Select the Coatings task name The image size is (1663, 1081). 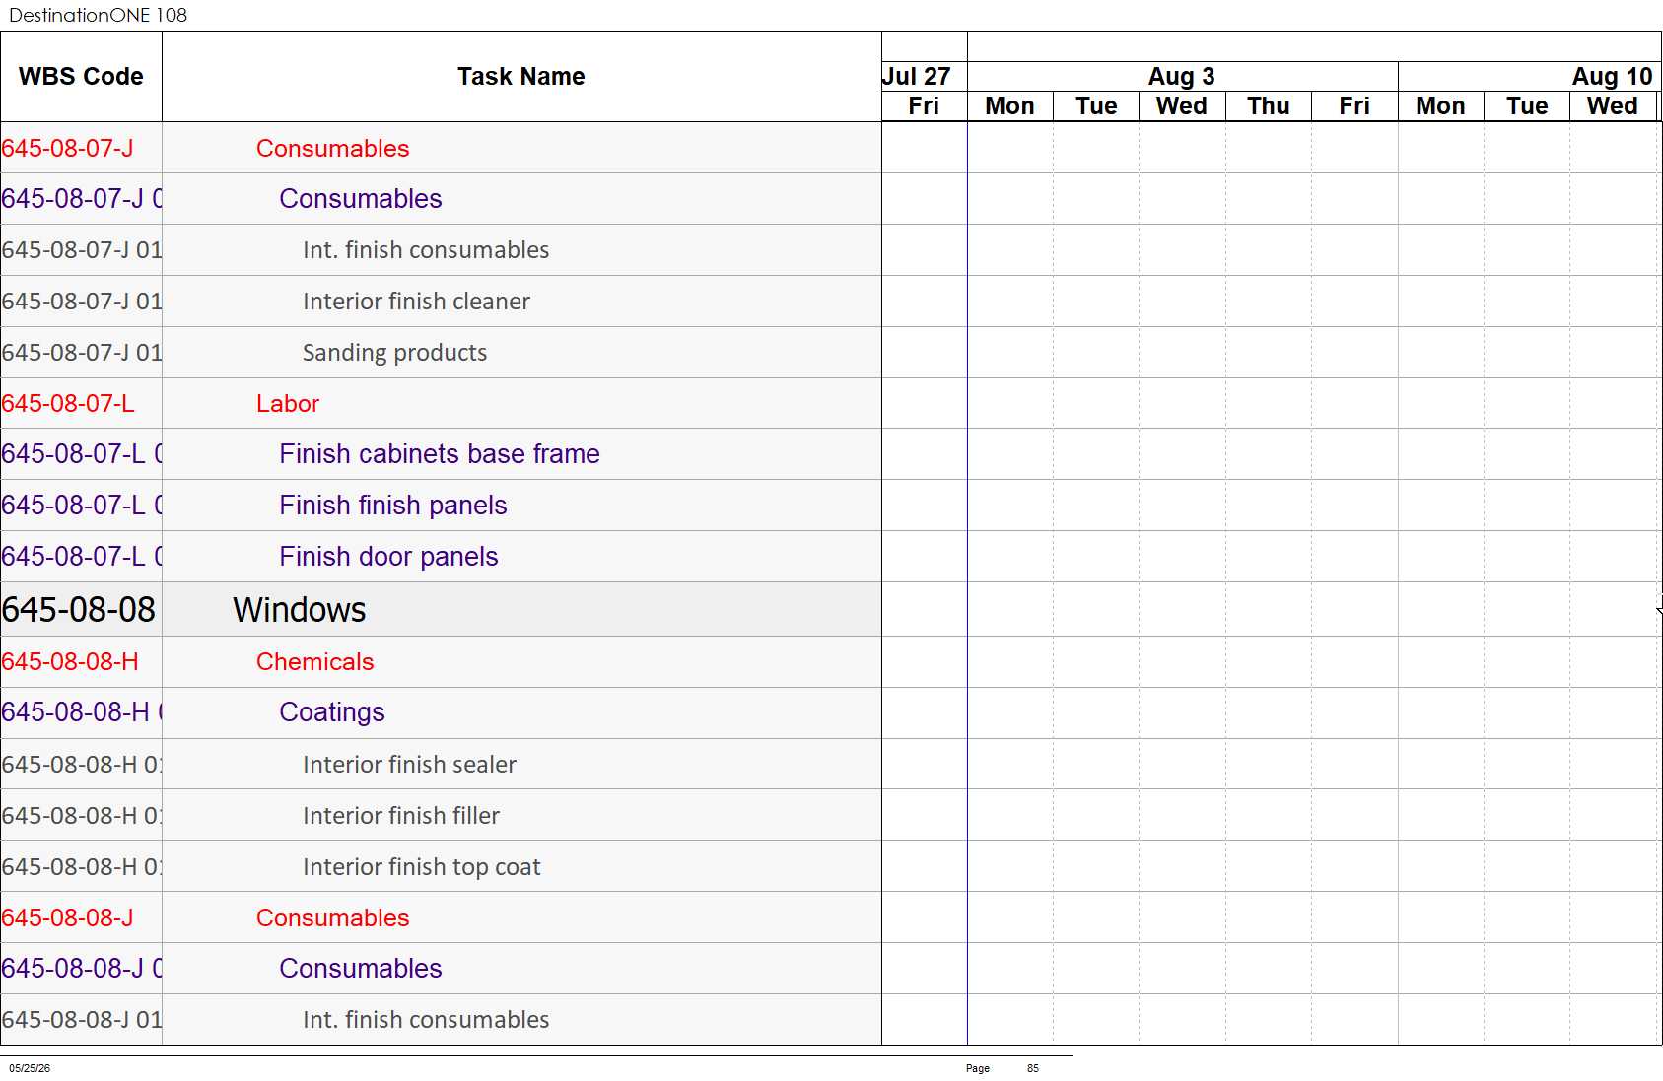click(332, 712)
